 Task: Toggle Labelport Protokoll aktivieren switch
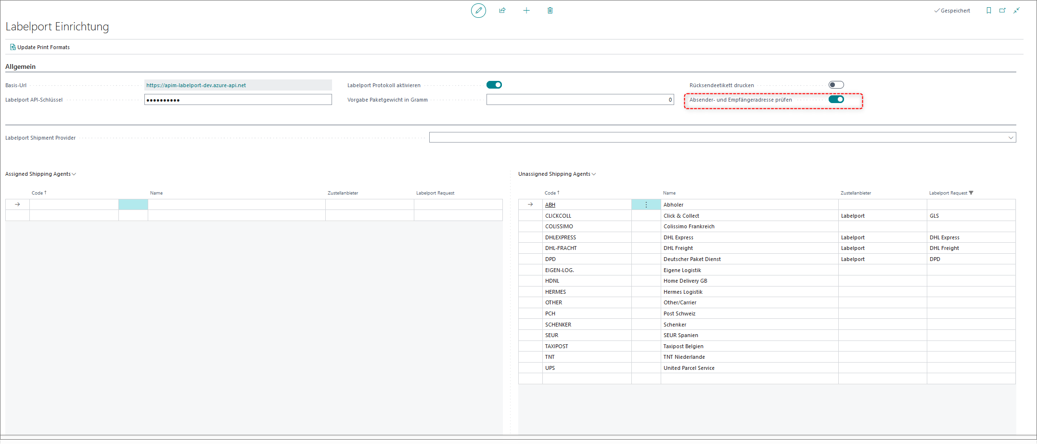(x=494, y=85)
